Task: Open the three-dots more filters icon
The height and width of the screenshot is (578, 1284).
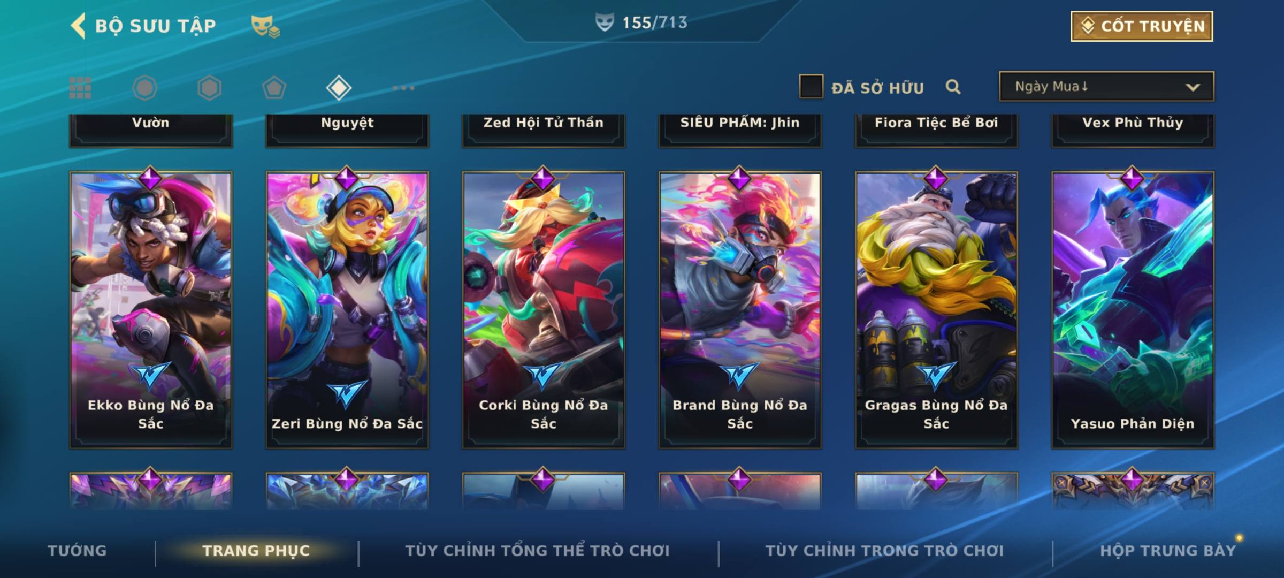Action: 403,88
